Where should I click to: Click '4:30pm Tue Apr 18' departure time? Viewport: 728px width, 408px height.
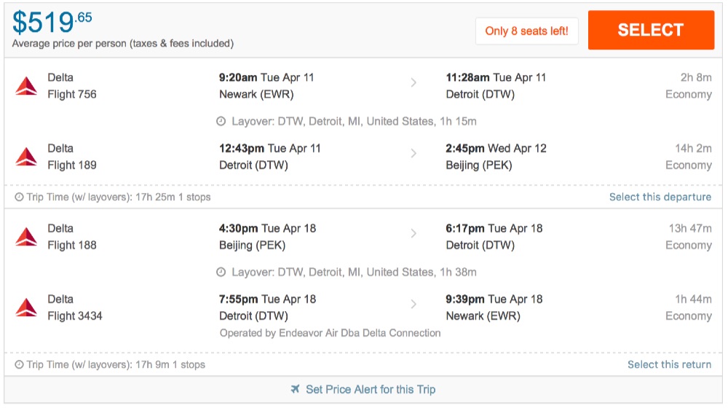pyautogui.click(x=267, y=228)
